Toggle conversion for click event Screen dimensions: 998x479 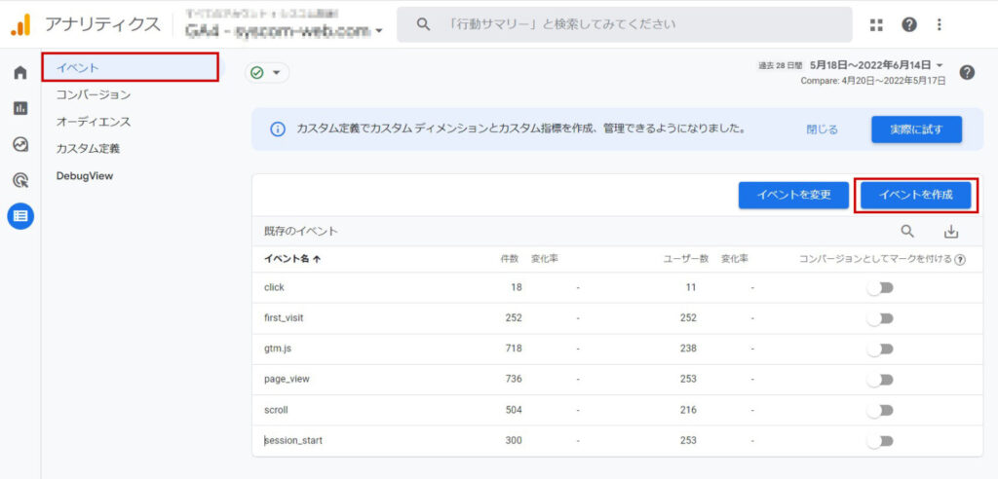pos(881,287)
